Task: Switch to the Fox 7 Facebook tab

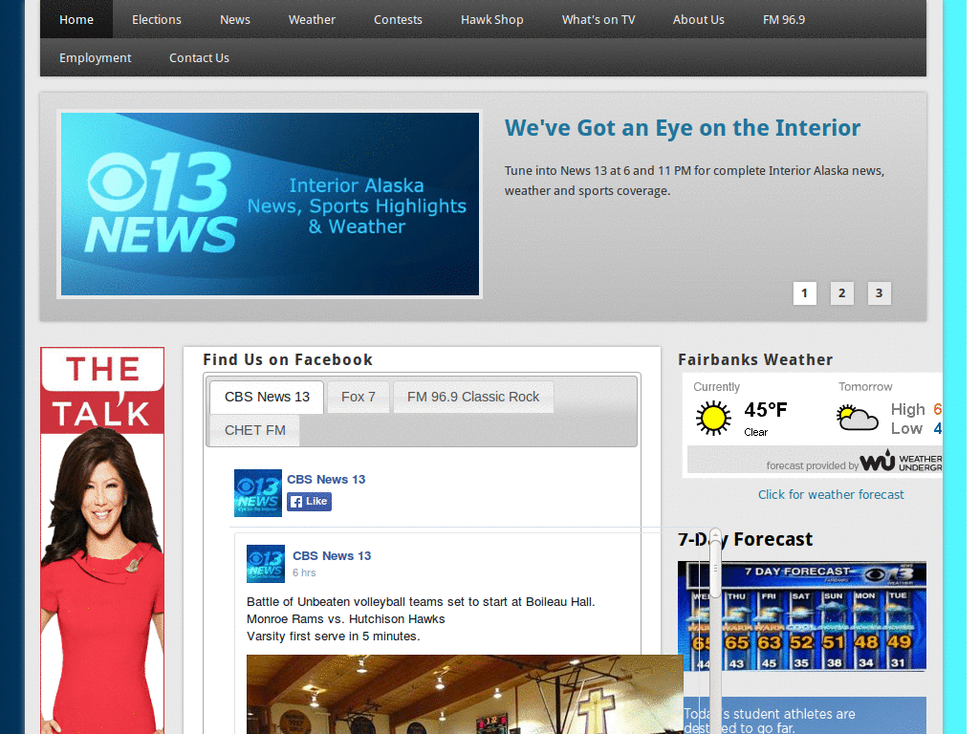Action: coord(358,397)
